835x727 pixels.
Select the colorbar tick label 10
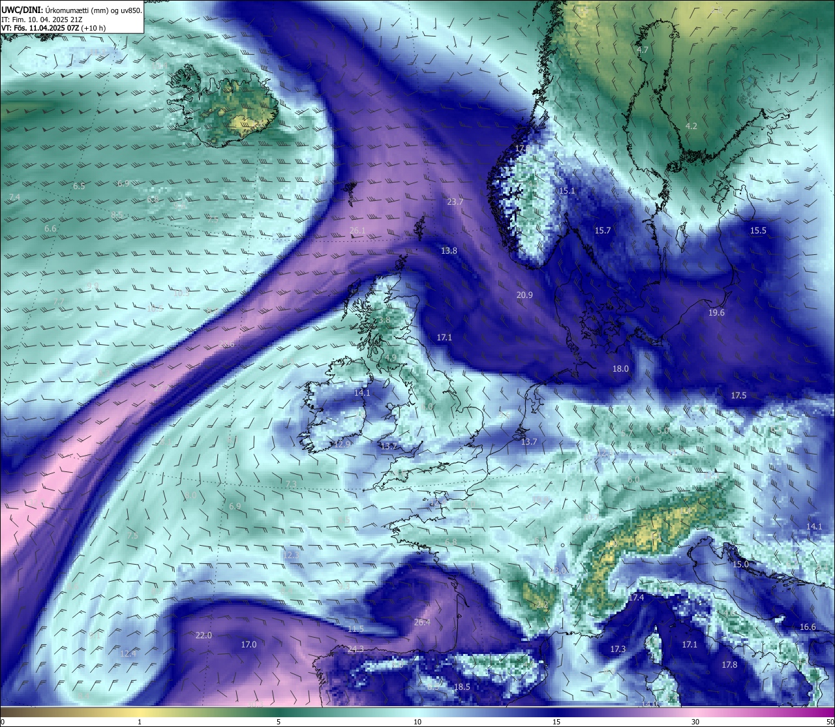[417, 722]
